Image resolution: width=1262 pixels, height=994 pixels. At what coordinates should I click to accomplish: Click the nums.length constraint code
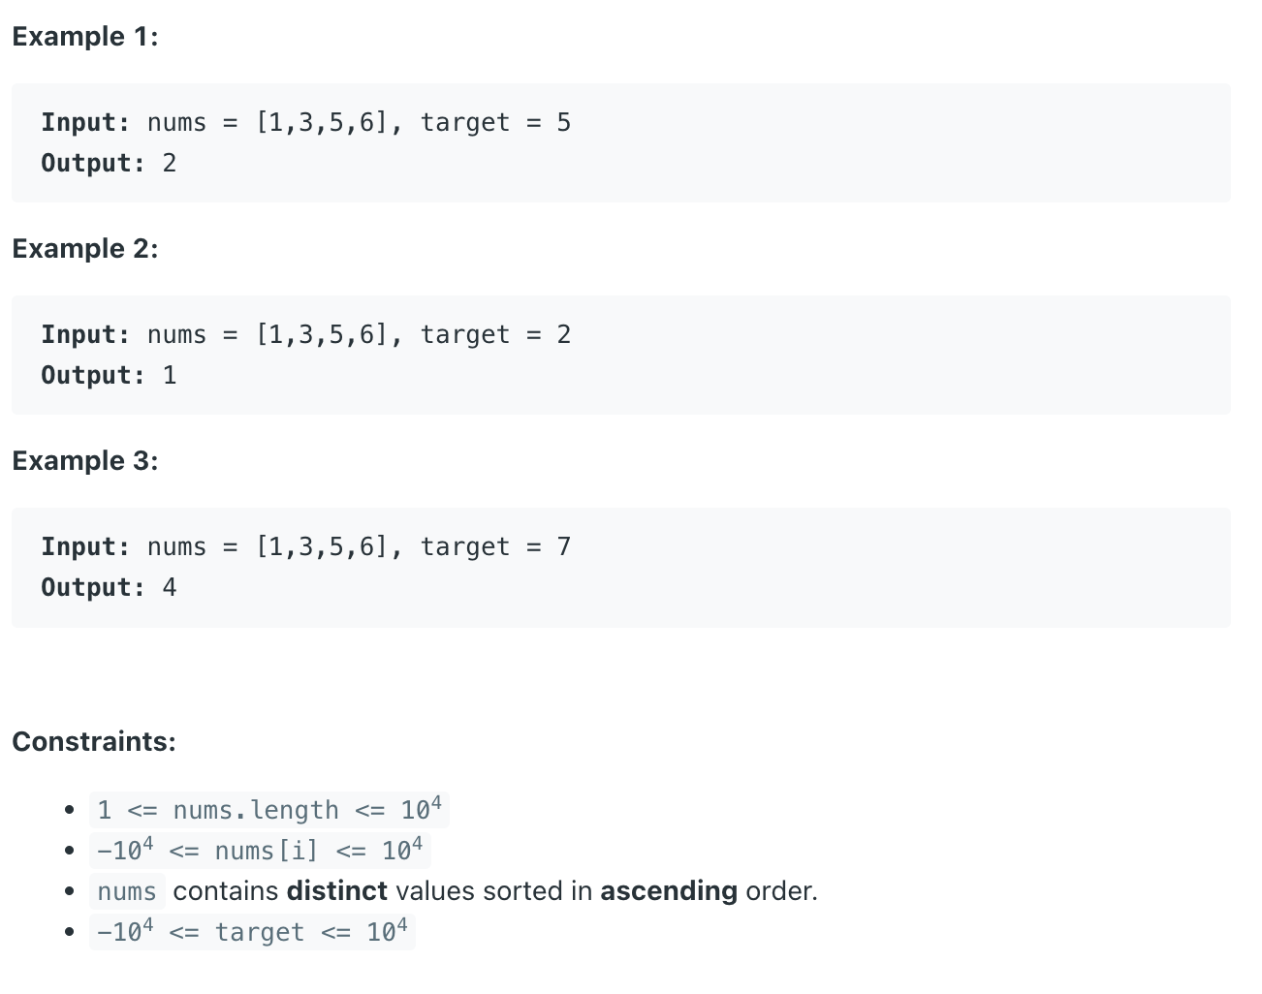[269, 810]
